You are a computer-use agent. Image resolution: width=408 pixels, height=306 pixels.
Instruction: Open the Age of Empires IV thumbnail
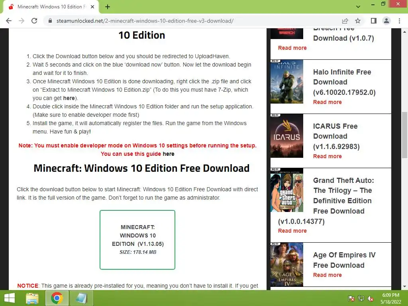point(287,265)
